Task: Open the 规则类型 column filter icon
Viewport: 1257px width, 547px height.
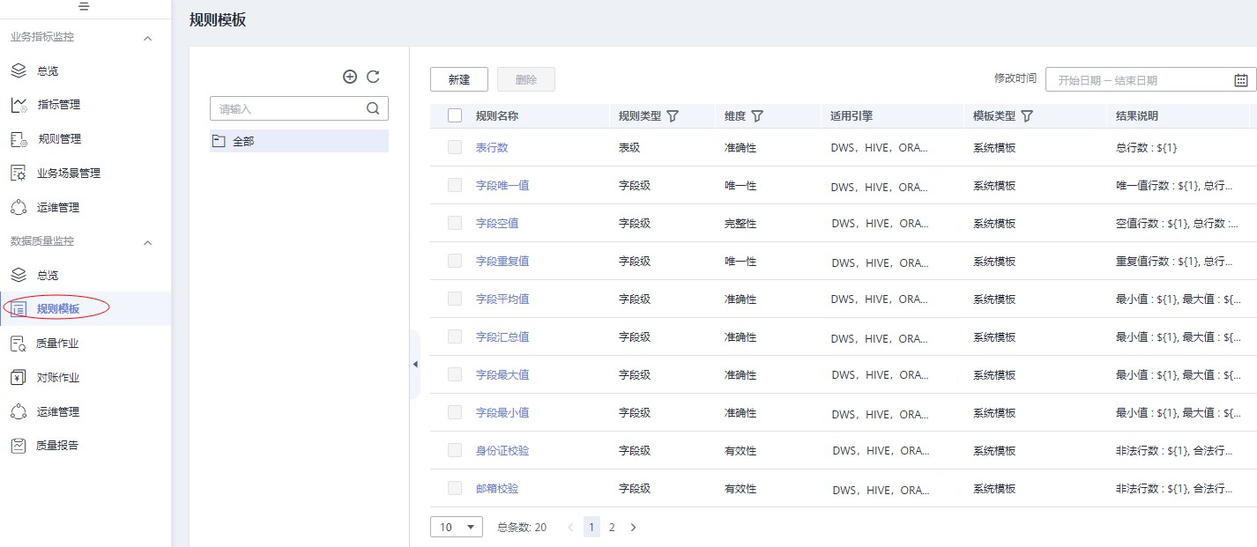Action: point(673,115)
